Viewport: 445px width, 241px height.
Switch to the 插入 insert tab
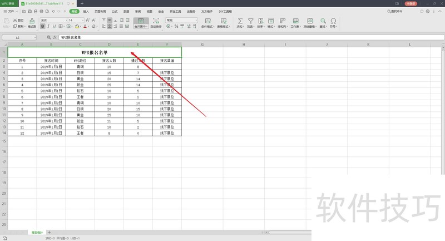(x=86, y=11)
